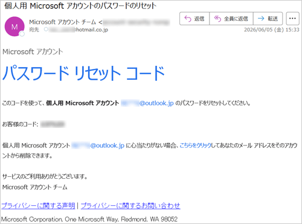Click the Microsoft アカウント チーム signature line
The image size is (302, 224).
(x=34, y=187)
